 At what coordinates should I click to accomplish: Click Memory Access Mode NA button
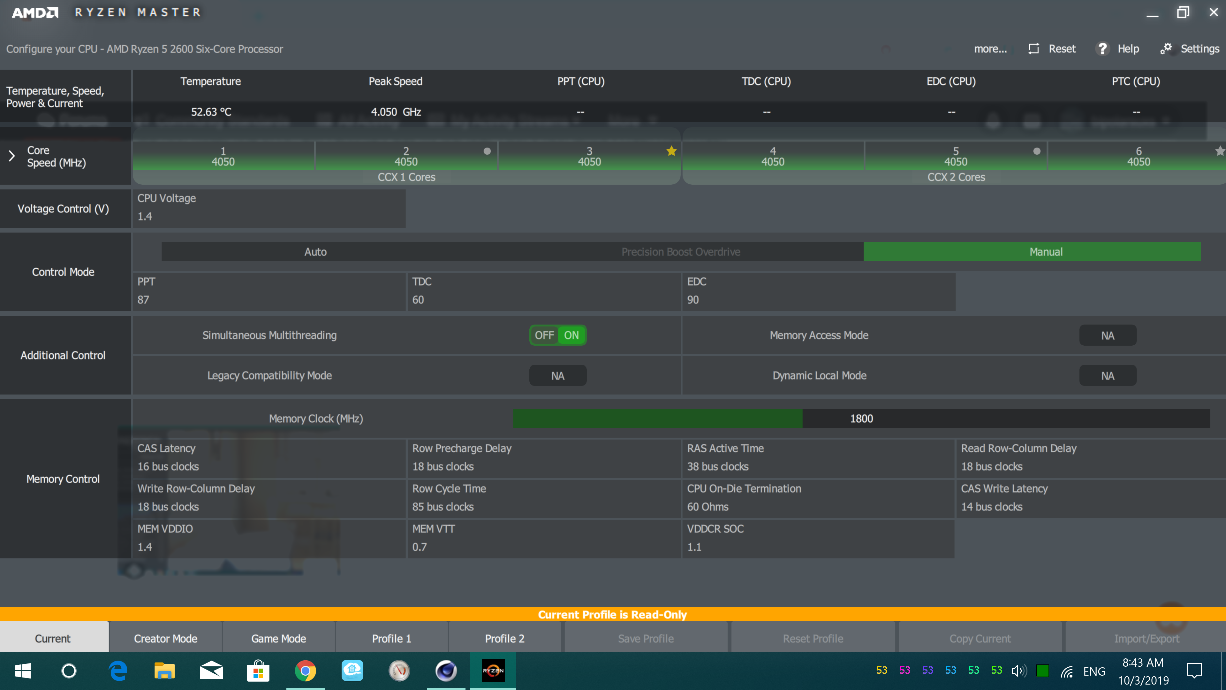coord(1108,335)
